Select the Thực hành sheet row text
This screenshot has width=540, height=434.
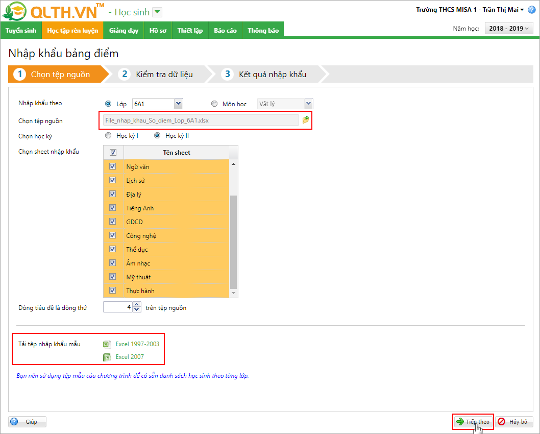(x=140, y=291)
